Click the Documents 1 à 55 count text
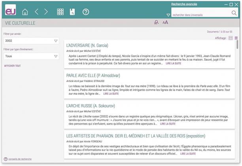The height and width of the screenshot is (166, 242). pos(219,32)
